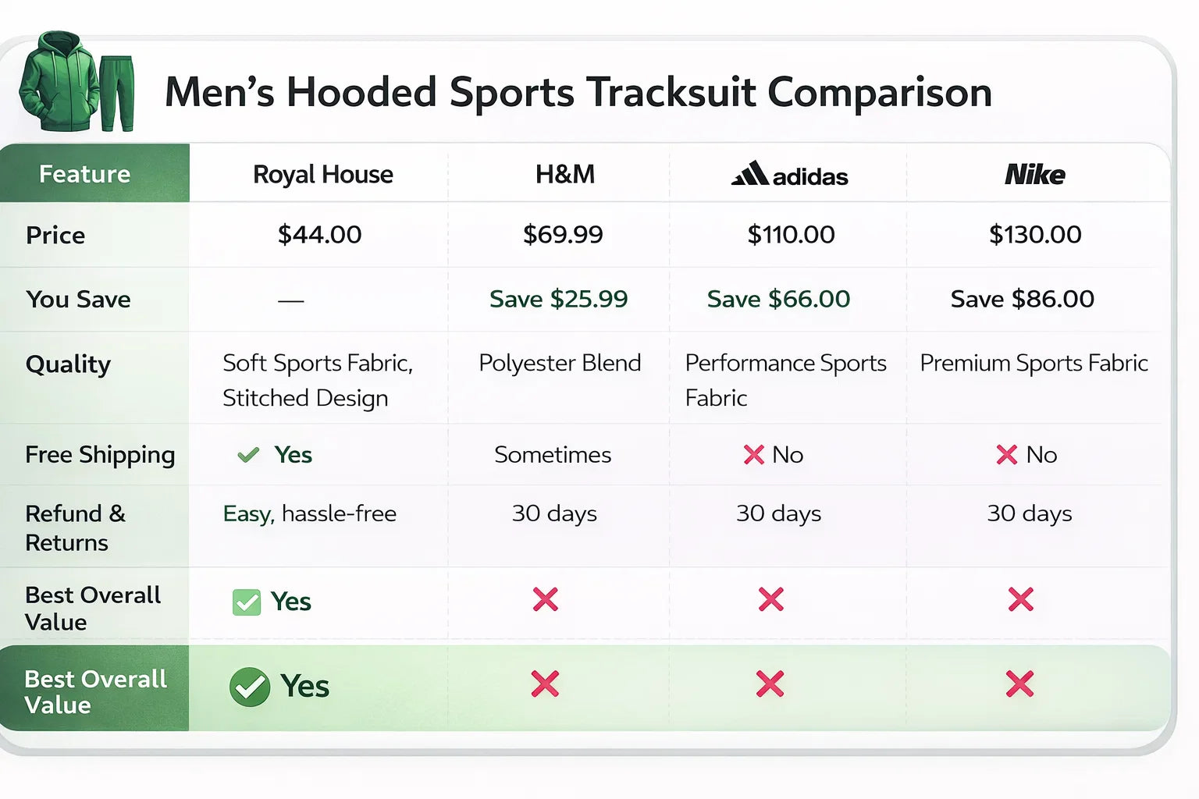Click the green checkmark beside Free Shipping Yes
Screen dimensions: 1199x799
(x=248, y=455)
